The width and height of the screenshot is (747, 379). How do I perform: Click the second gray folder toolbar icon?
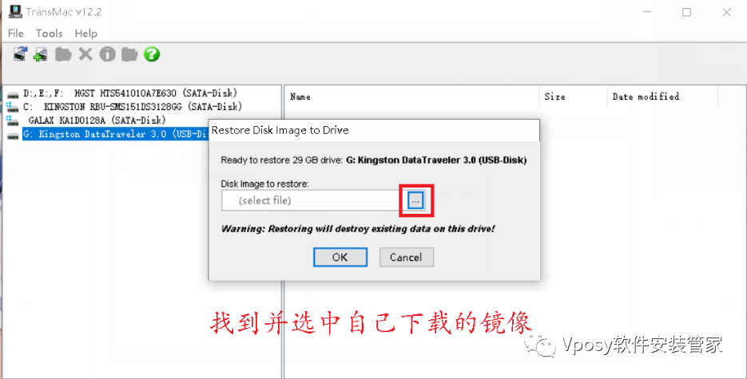[x=129, y=54]
